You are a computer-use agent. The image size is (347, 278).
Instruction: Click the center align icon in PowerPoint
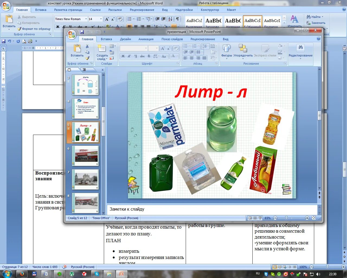192,58
